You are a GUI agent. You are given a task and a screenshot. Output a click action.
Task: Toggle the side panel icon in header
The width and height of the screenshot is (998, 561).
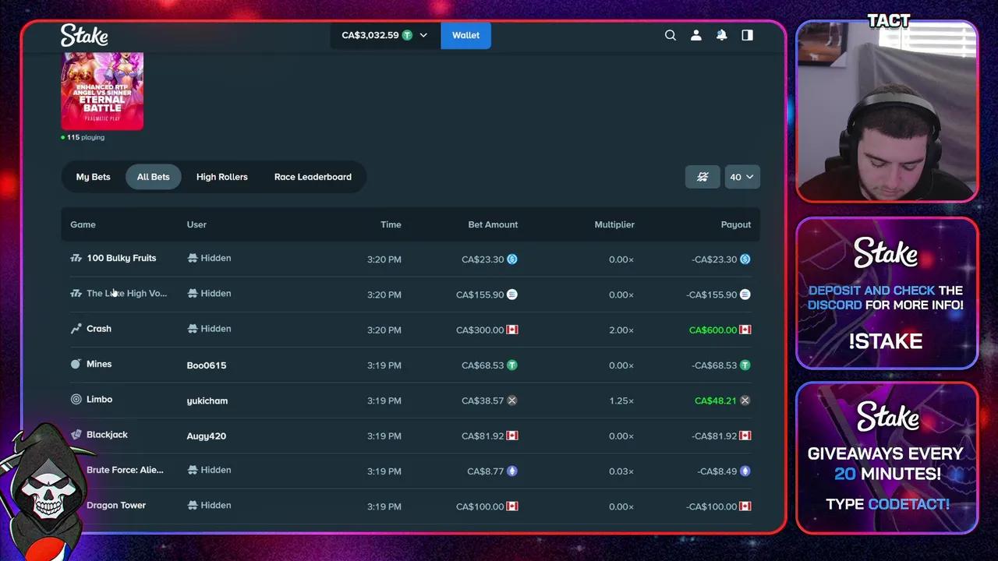pyautogui.click(x=748, y=35)
